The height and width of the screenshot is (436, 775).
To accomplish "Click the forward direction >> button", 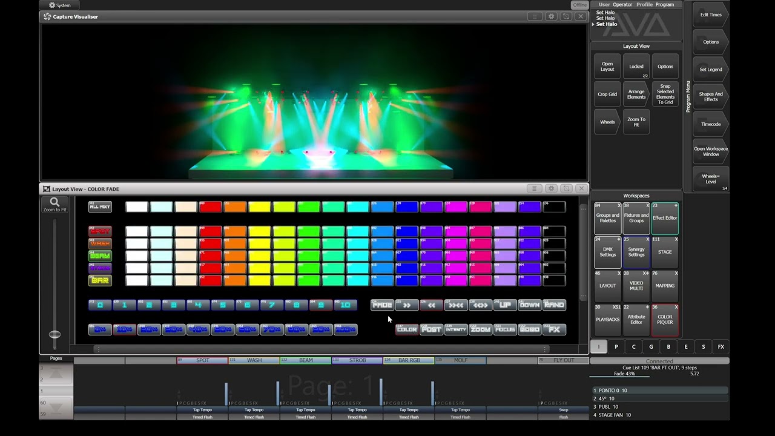I will (407, 305).
